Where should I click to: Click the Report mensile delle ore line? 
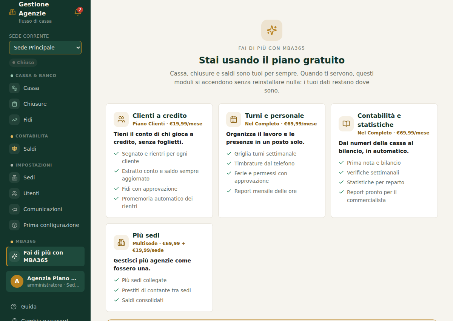click(265, 191)
